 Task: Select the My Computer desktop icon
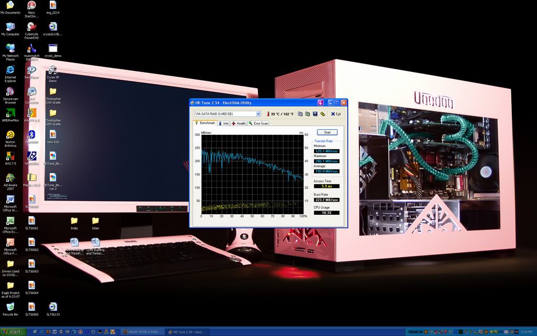(x=10, y=29)
